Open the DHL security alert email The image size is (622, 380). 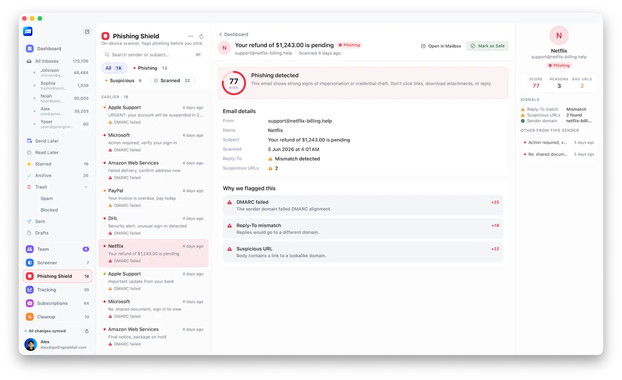[x=153, y=226]
